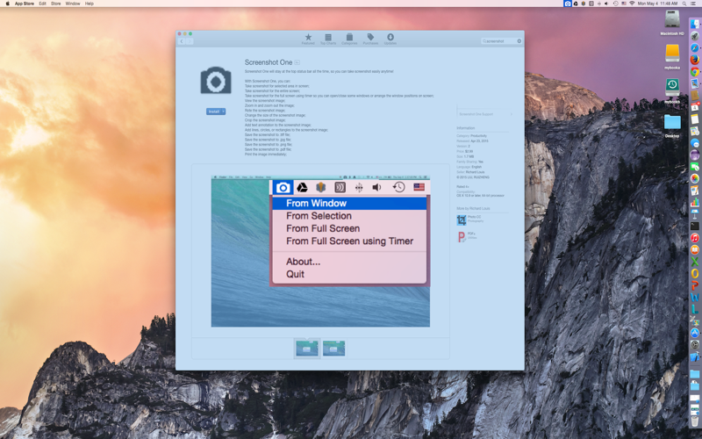Image resolution: width=702 pixels, height=439 pixels.
Task: Click the "More by Richard Louis" heading
Action: coord(473,208)
